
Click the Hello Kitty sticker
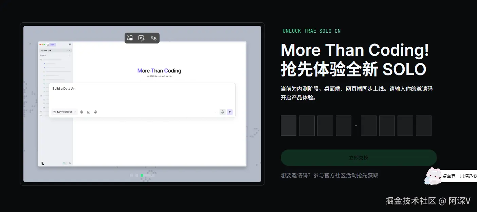coord(433,176)
